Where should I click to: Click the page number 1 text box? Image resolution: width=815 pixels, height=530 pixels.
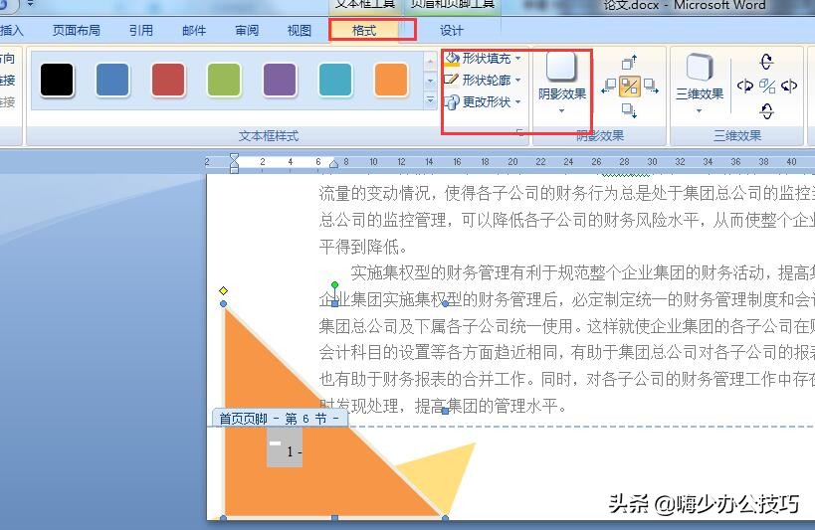[285, 447]
